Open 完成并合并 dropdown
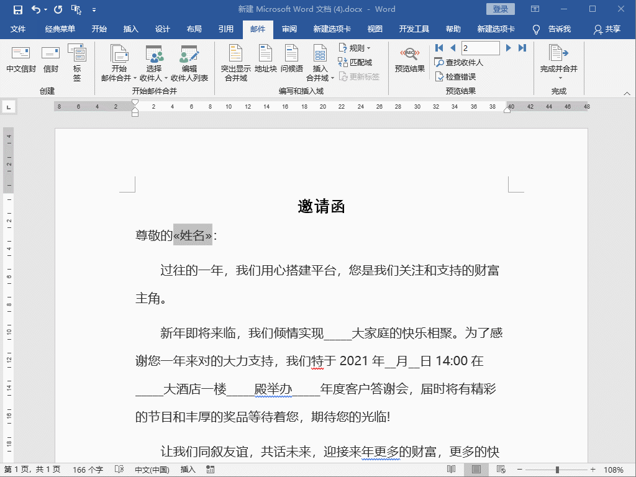 (x=558, y=62)
